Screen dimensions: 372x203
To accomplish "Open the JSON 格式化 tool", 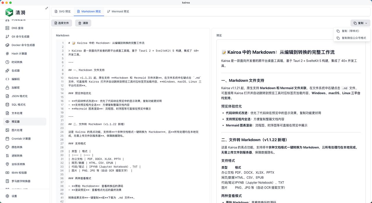I will point(25,96).
